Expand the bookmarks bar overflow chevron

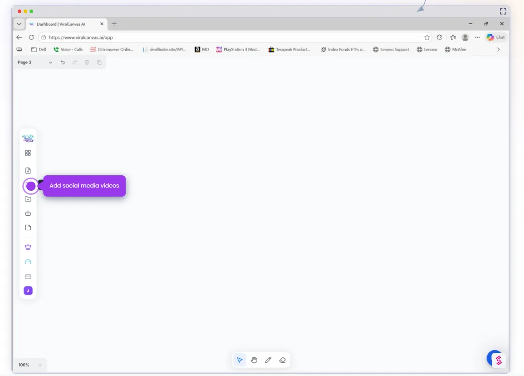point(499,49)
